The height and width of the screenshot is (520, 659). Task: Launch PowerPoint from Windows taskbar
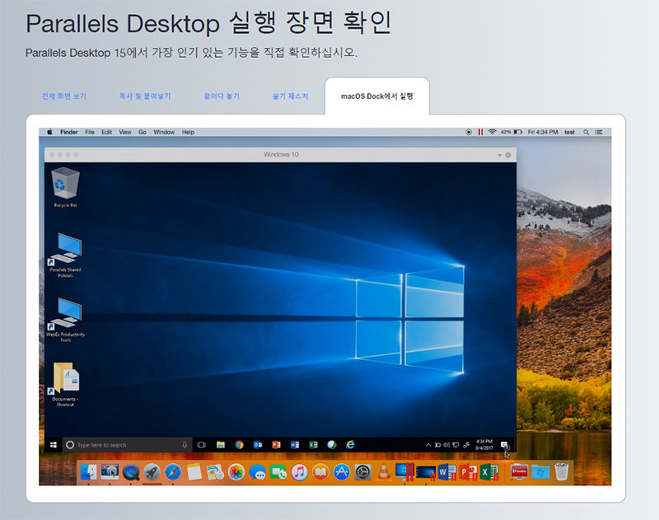pos(276,445)
